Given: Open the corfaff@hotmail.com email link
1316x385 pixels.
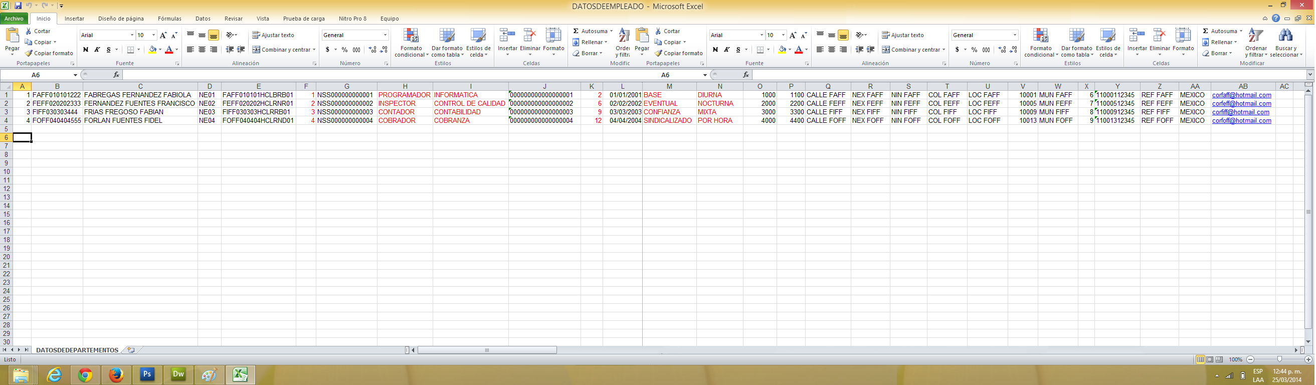Looking at the screenshot, I should [x=1241, y=95].
